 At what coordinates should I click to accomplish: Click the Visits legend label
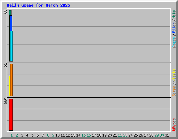[x=174, y=75]
